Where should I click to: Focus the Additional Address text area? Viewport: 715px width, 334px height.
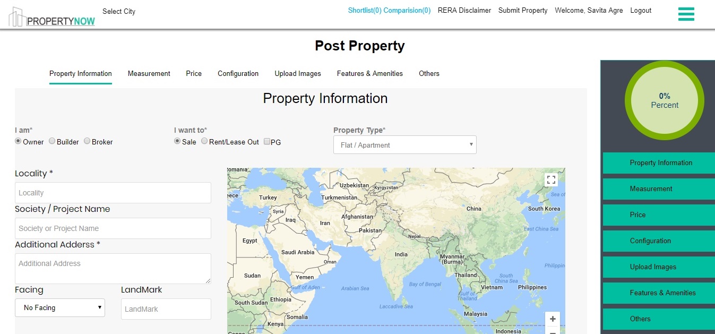pyautogui.click(x=113, y=268)
